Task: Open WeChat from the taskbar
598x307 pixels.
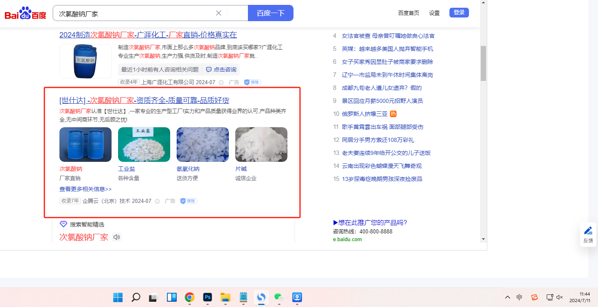Action: pyautogui.click(x=279, y=297)
